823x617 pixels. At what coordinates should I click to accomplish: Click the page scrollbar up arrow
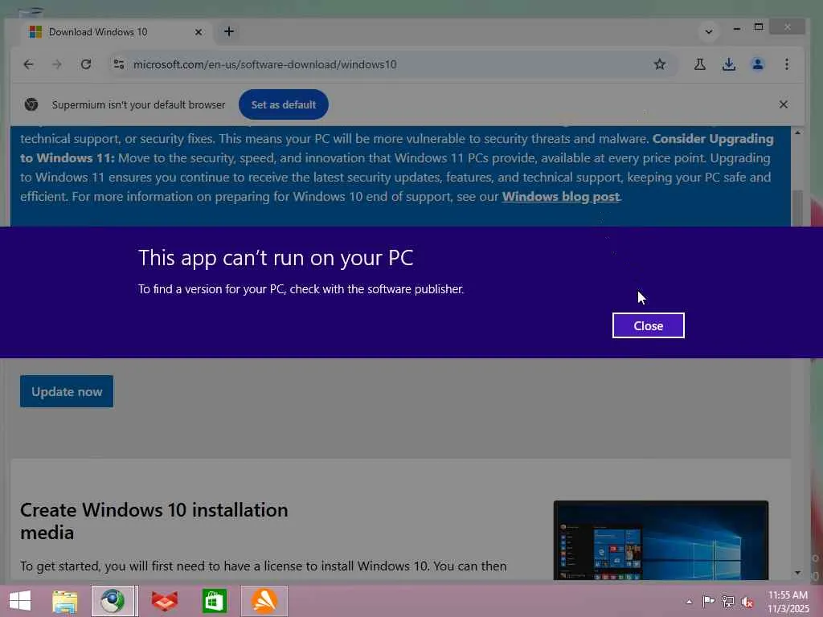pos(797,133)
